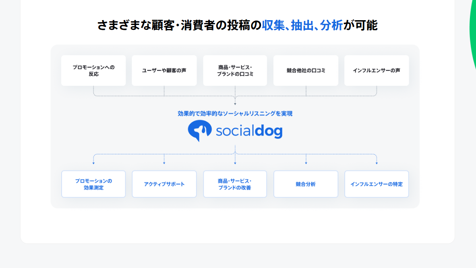This screenshot has width=476, height=268.
Task: Click the アクティブサポート box
Action: (x=164, y=184)
